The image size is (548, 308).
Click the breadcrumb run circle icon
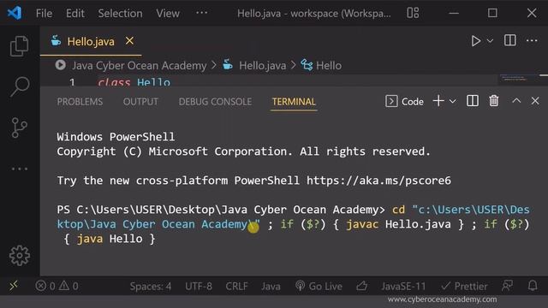tap(61, 65)
